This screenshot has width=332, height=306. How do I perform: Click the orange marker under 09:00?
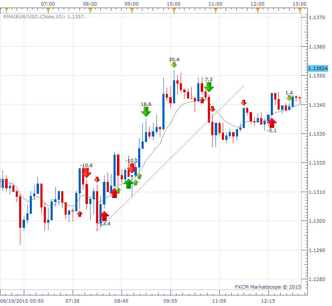tap(132, 10)
